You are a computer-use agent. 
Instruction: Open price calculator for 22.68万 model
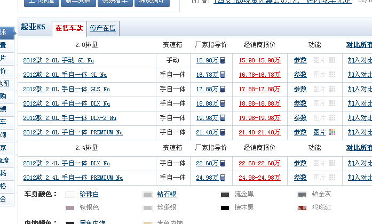coord(223,163)
